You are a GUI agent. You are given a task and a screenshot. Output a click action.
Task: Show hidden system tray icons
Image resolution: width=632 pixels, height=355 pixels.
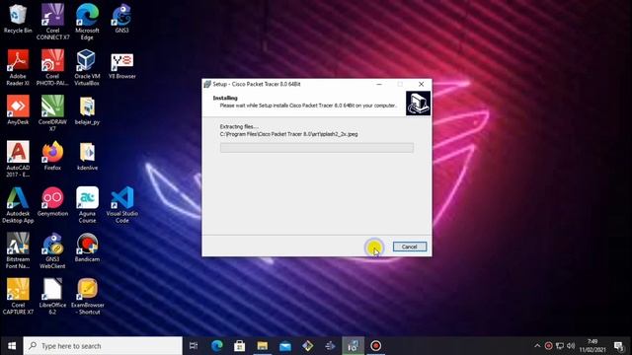(x=537, y=346)
